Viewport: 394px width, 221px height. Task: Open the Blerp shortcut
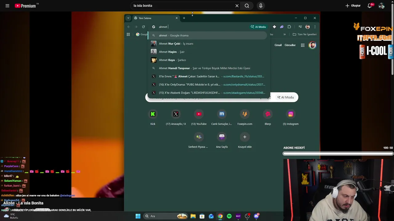click(268, 118)
